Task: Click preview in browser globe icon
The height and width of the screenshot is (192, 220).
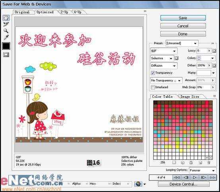Action: tap(138, 184)
